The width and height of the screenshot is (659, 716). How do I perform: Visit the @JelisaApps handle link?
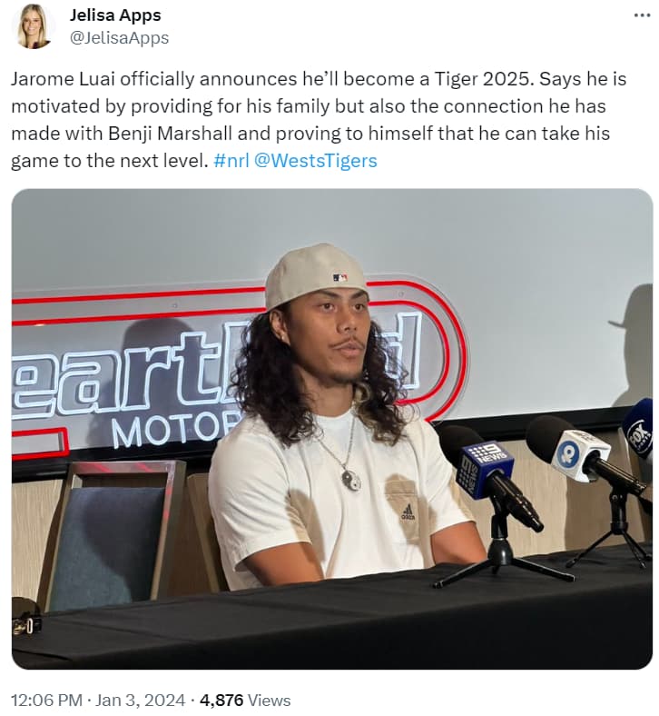(x=119, y=38)
